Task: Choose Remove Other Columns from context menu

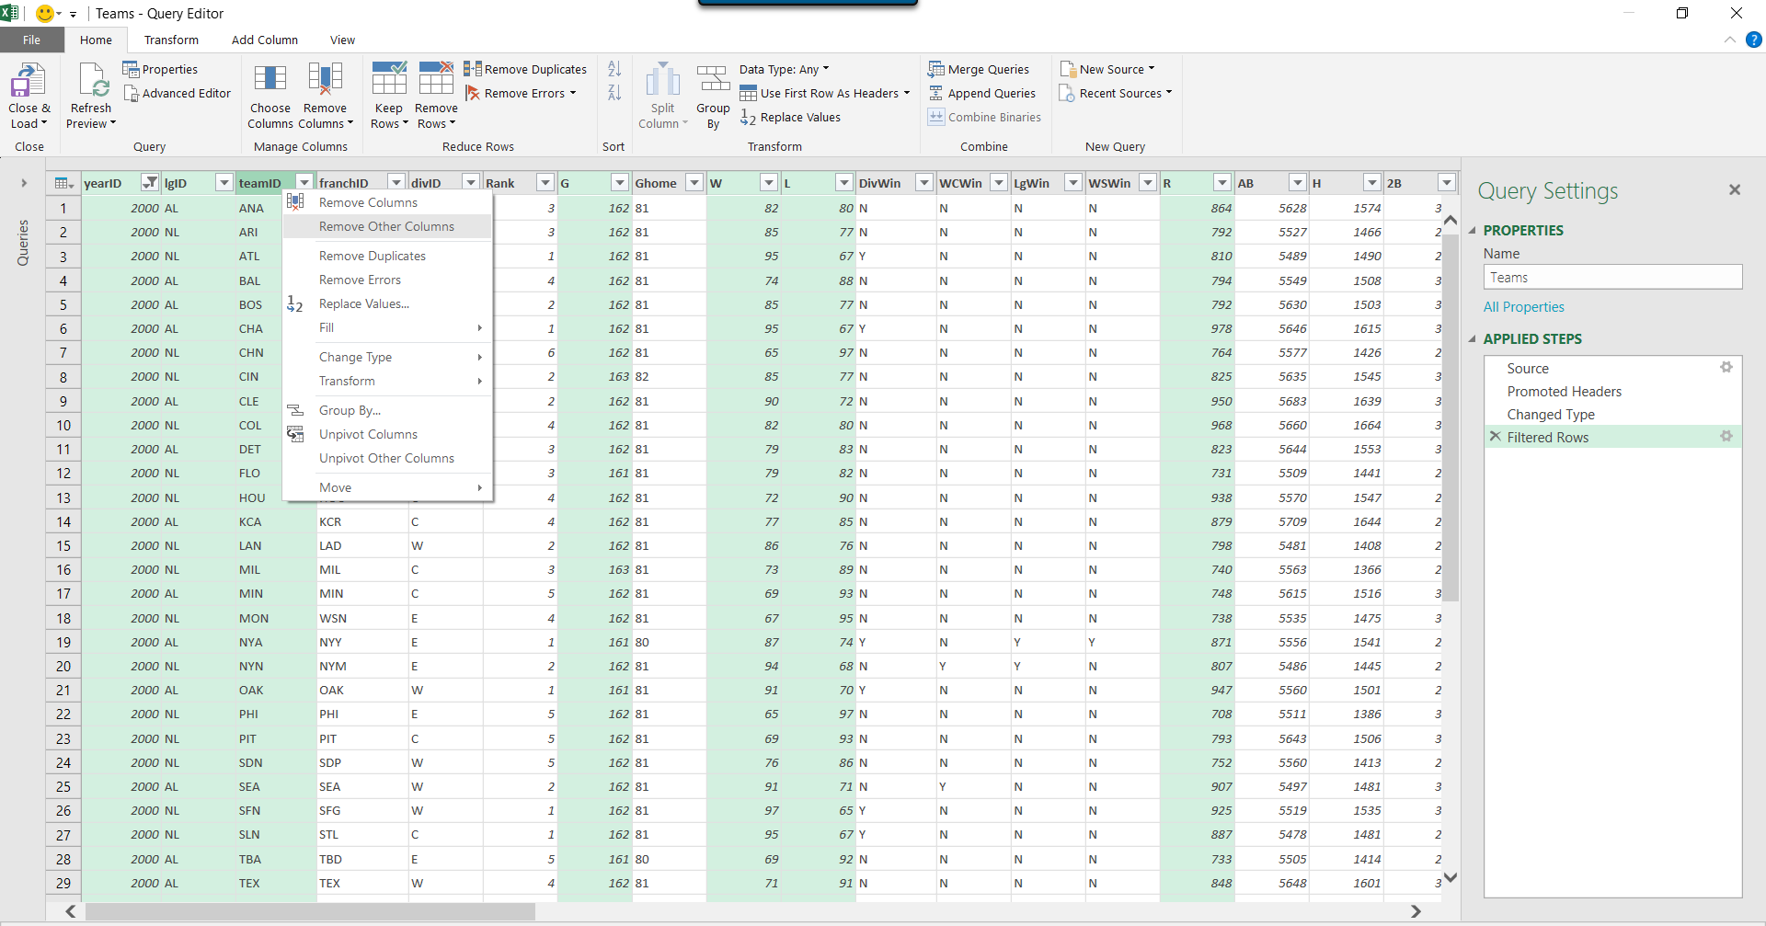Action: (386, 227)
